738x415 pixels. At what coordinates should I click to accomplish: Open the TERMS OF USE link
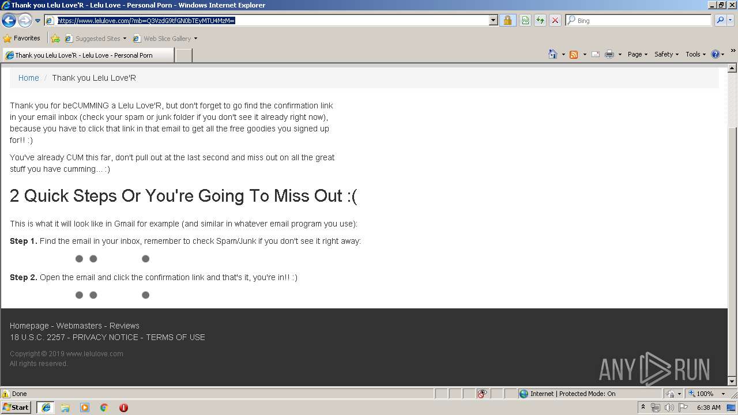(x=175, y=337)
